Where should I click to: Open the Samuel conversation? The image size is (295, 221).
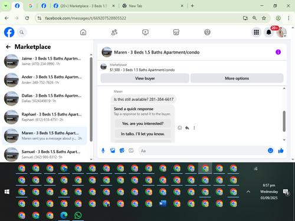click(x=44, y=154)
